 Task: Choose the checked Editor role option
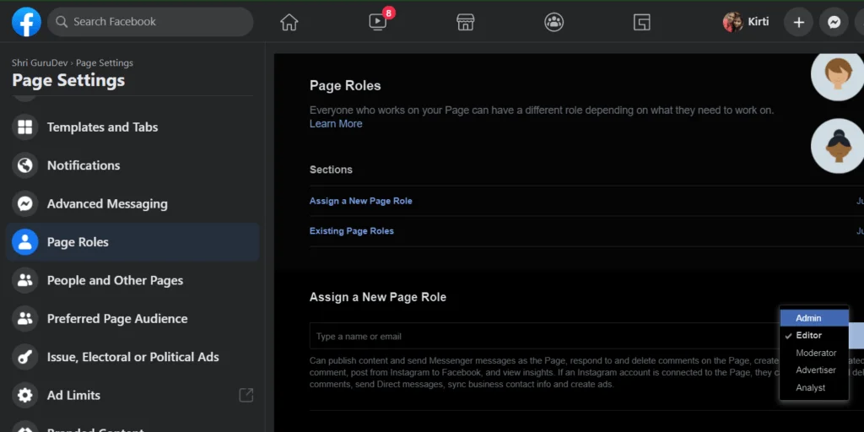[x=808, y=336]
